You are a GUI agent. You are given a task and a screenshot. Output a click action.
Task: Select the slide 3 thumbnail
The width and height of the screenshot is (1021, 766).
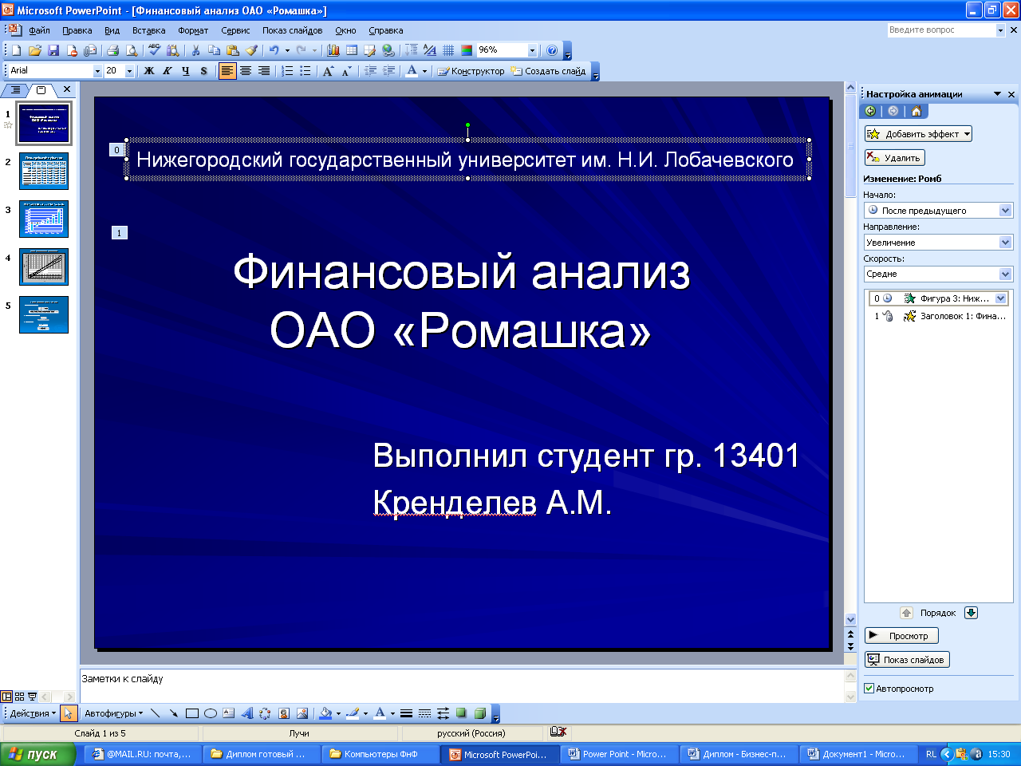coord(45,219)
